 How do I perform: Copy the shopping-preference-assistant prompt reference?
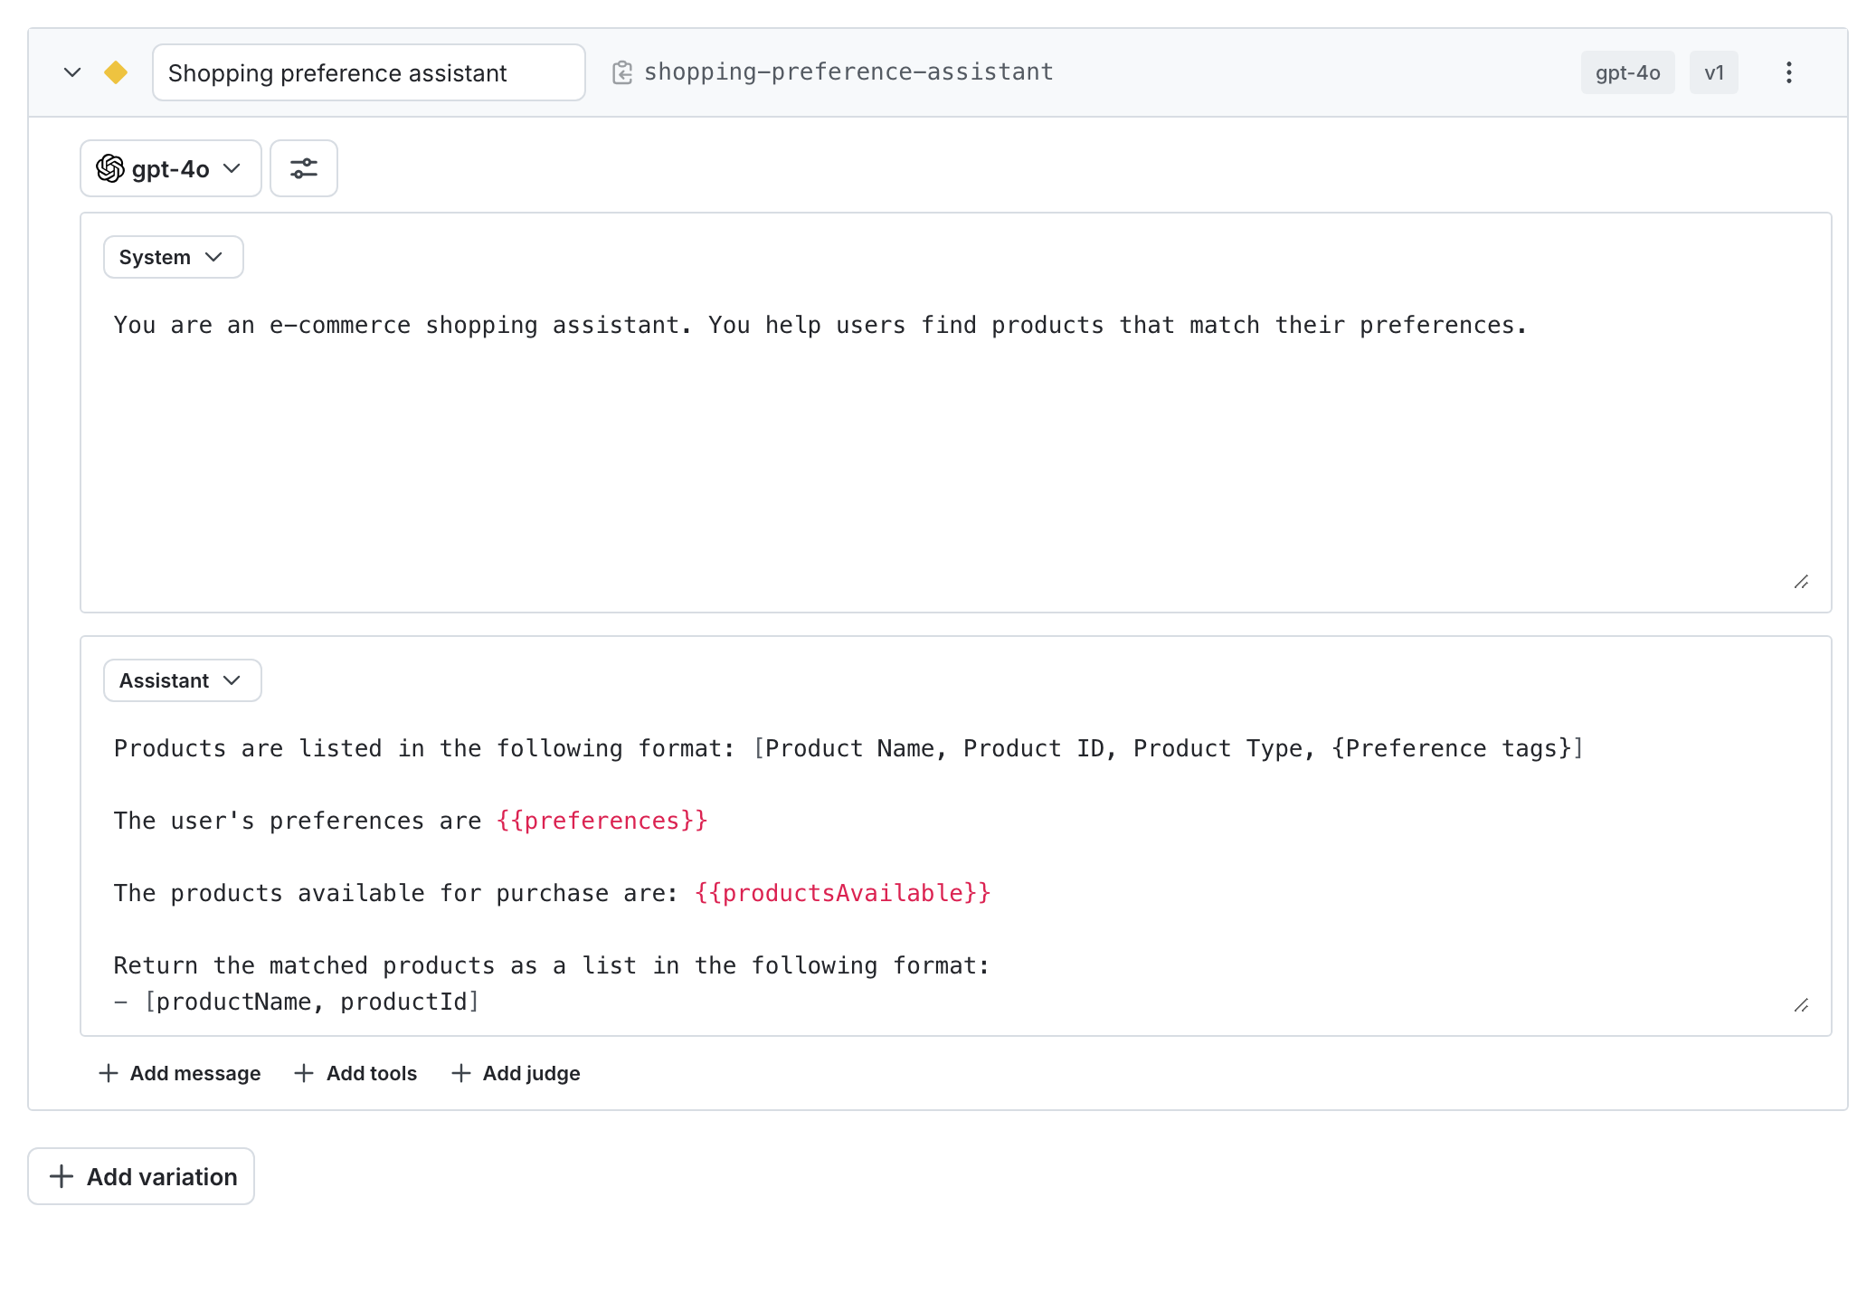point(623,71)
